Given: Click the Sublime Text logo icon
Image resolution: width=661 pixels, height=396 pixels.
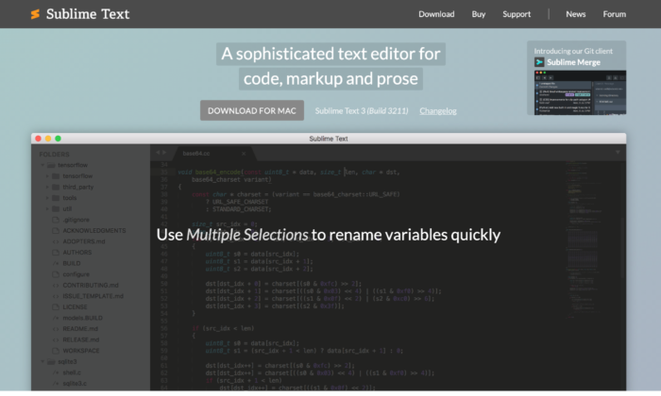Looking at the screenshot, I should [x=36, y=14].
